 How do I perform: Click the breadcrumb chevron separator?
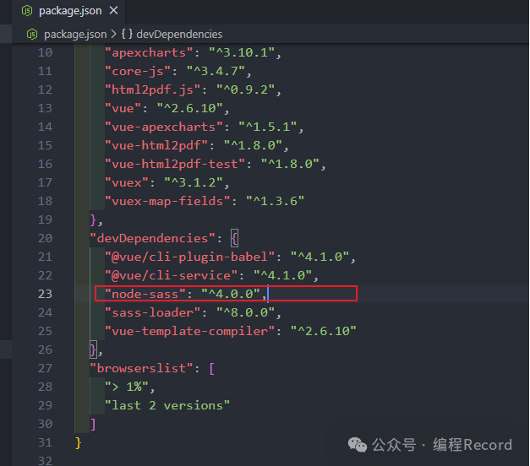pos(114,34)
